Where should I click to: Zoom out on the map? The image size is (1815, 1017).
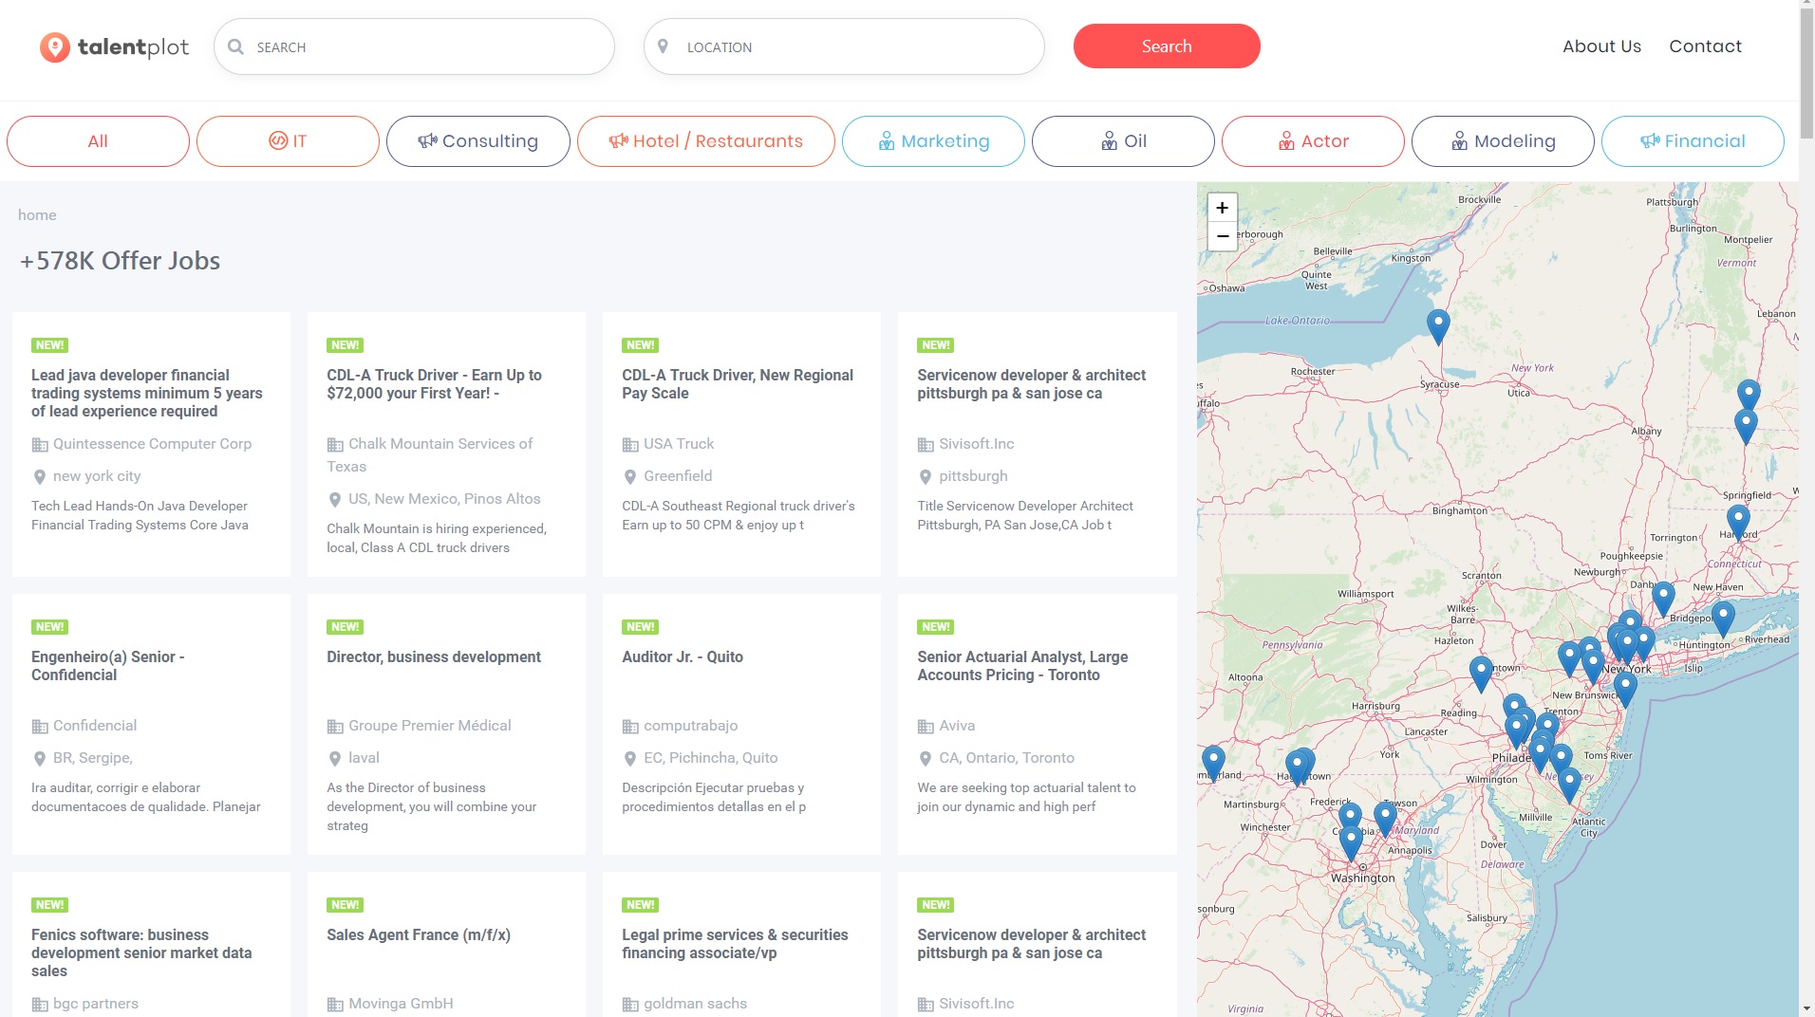click(1222, 236)
